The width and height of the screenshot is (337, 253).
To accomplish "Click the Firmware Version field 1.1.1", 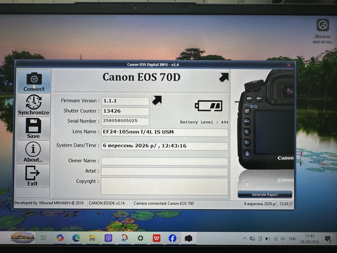I will pyautogui.click(x=125, y=101).
